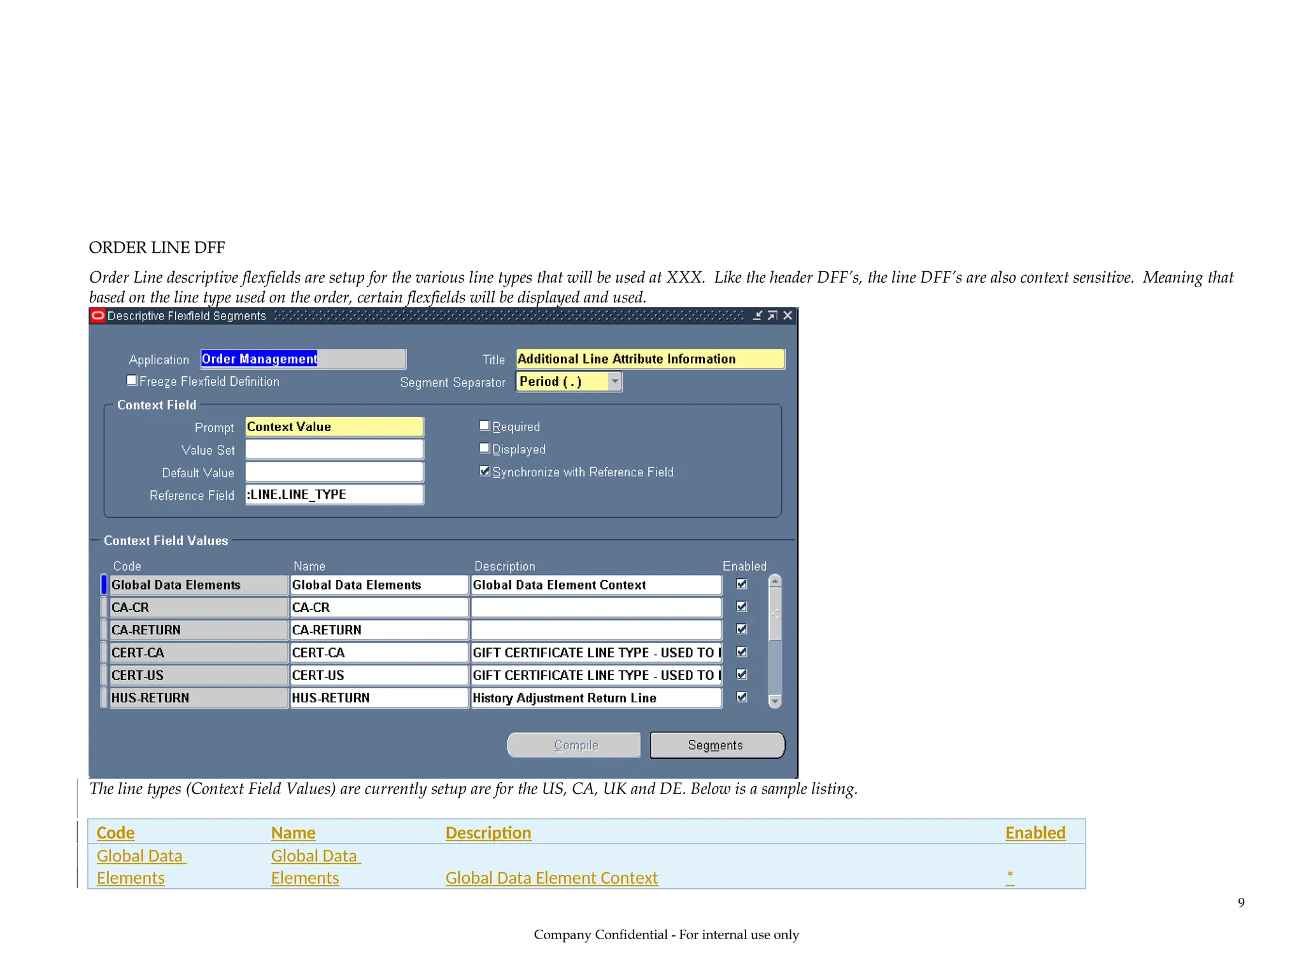Open the Segment Separator dropdown
The image size is (1304, 978).
pyautogui.click(x=614, y=381)
